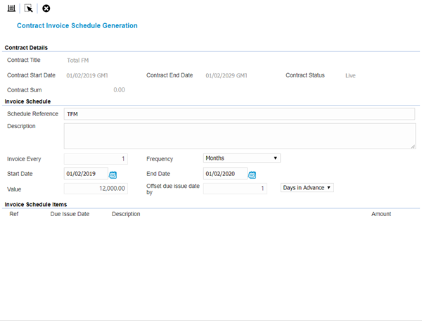Click the Amount column header
Image resolution: width=422 pixels, height=321 pixels.
tap(381, 214)
